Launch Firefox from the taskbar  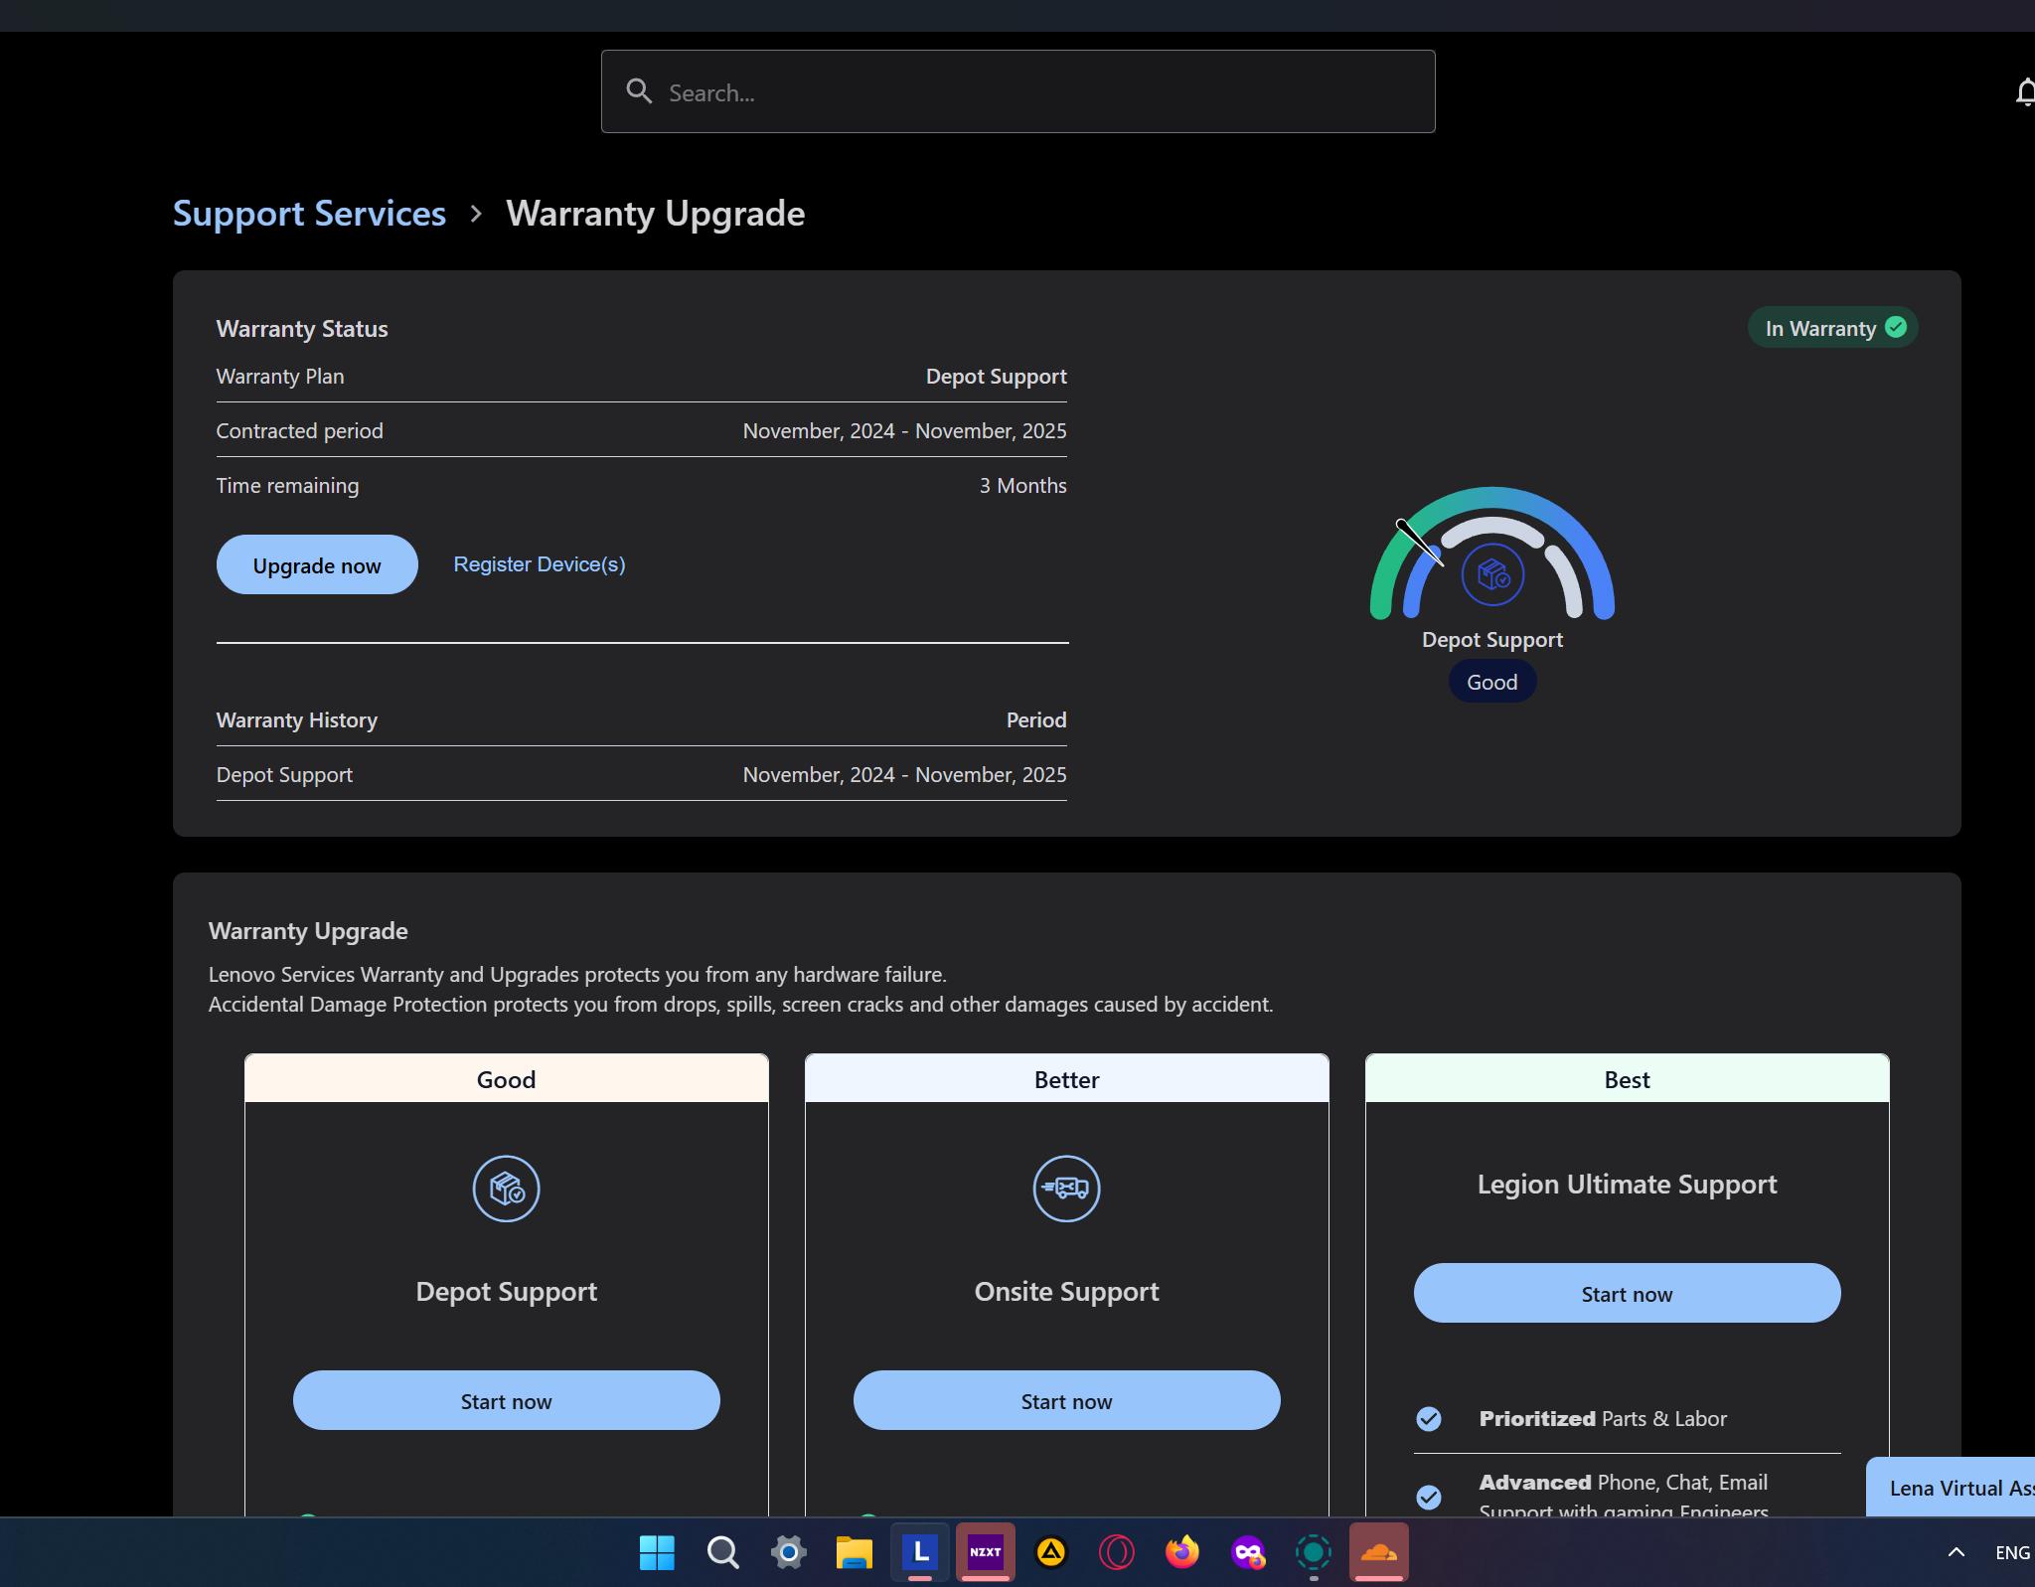1181,1551
